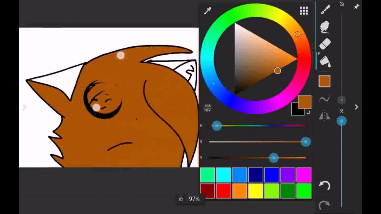The image size is (381, 214).
Task: Toggle the canvas lock icon beside 97%
Action: (181, 199)
